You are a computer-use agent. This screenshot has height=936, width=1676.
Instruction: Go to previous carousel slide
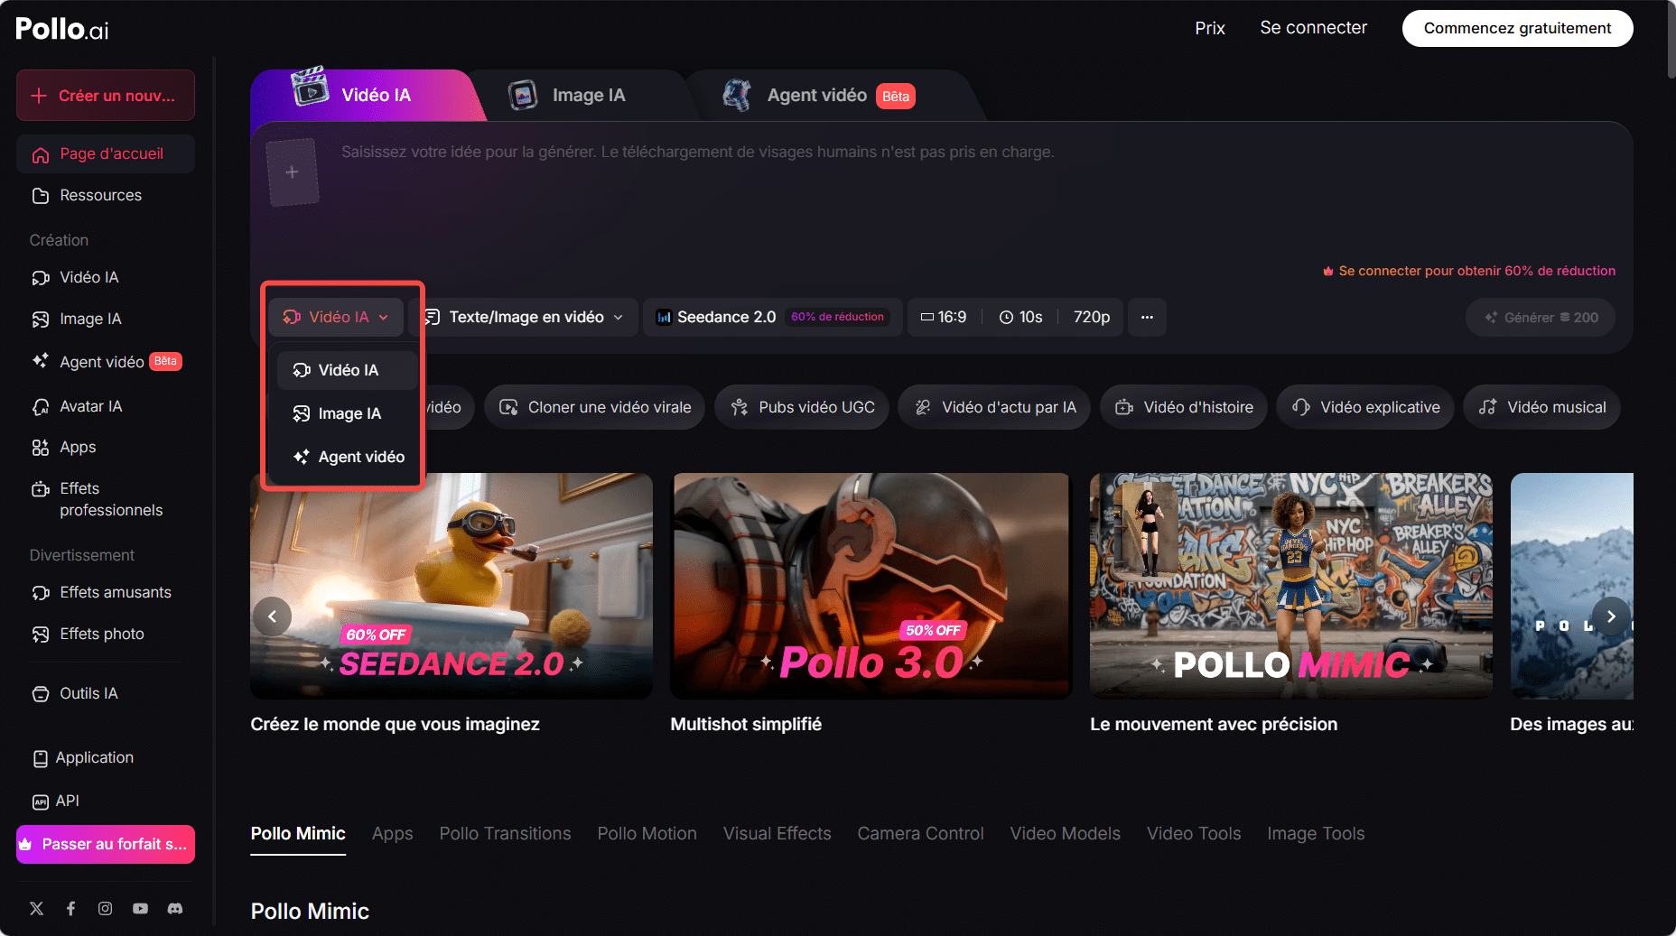tap(272, 616)
